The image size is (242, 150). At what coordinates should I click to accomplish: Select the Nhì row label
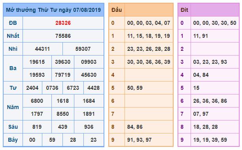pyautogui.click(x=13, y=49)
